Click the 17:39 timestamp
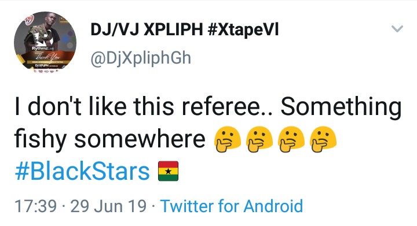This screenshot has height=226, width=417. 36,206
